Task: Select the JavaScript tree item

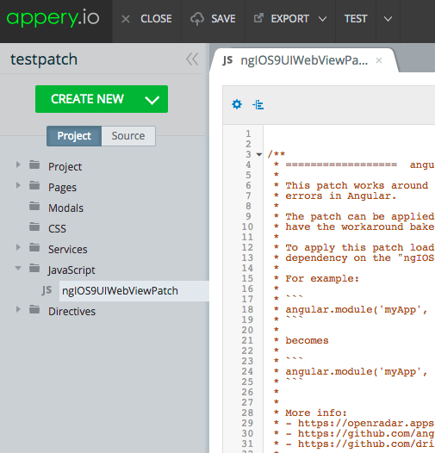Action: (x=71, y=270)
